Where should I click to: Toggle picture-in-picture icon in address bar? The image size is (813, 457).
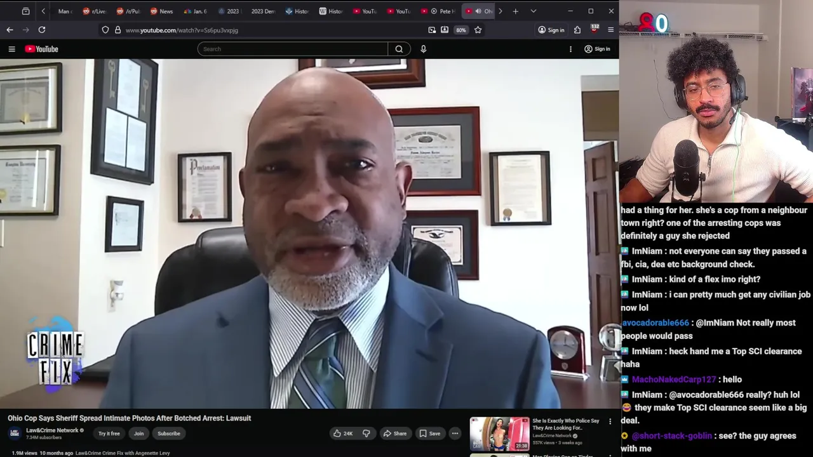click(x=432, y=30)
